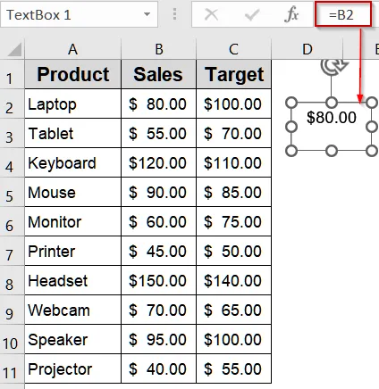Image resolution: width=379 pixels, height=389 pixels.
Task: Select row 8 header
Action: (12, 280)
